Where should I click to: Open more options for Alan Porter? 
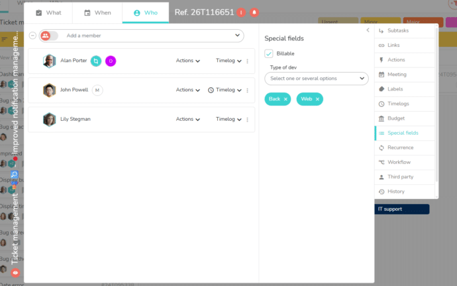248,61
